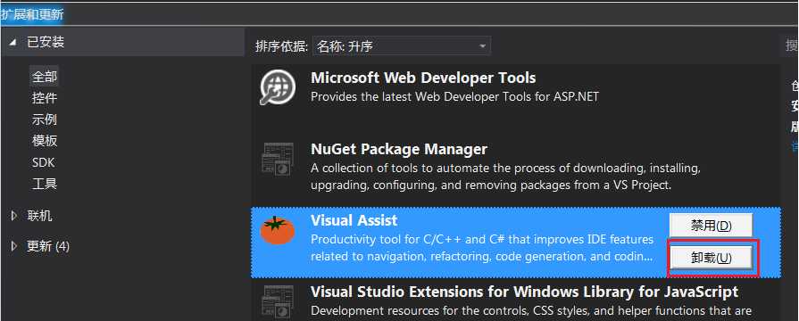Click the Visual Assist tomato icon

278,230
